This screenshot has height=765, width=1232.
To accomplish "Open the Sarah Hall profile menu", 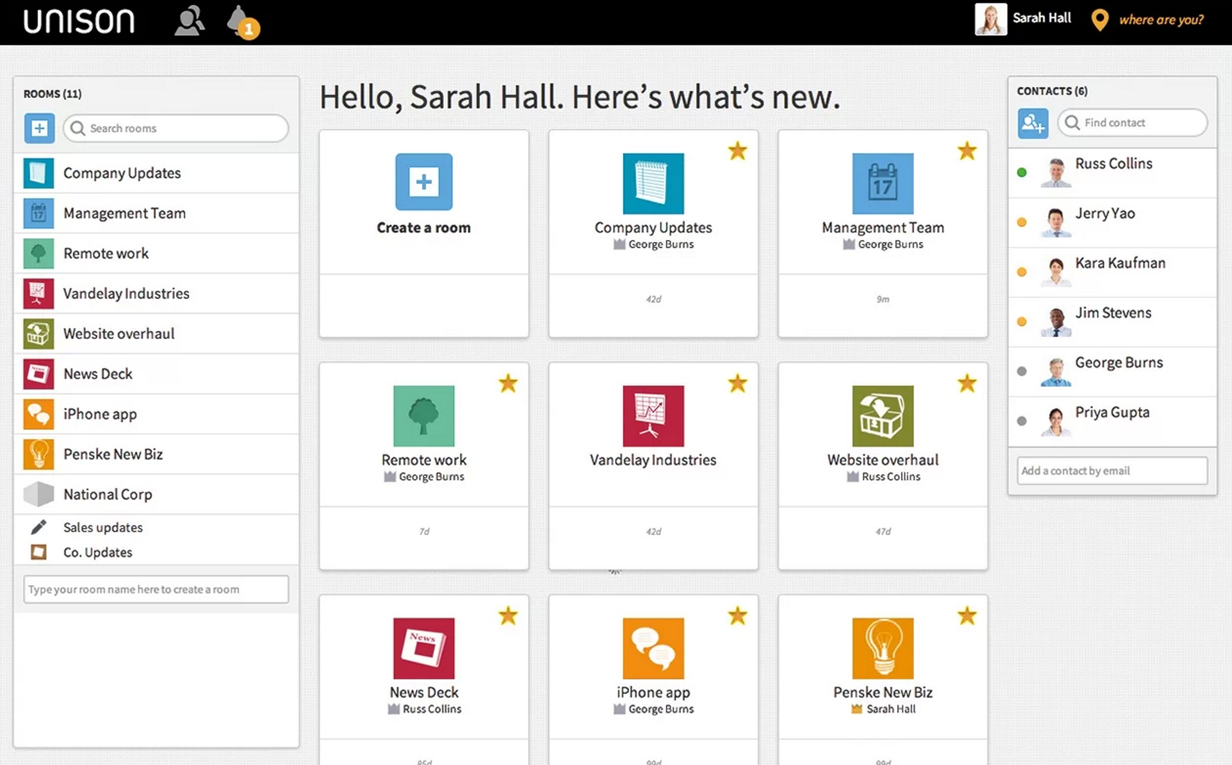I will [x=1041, y=19].
